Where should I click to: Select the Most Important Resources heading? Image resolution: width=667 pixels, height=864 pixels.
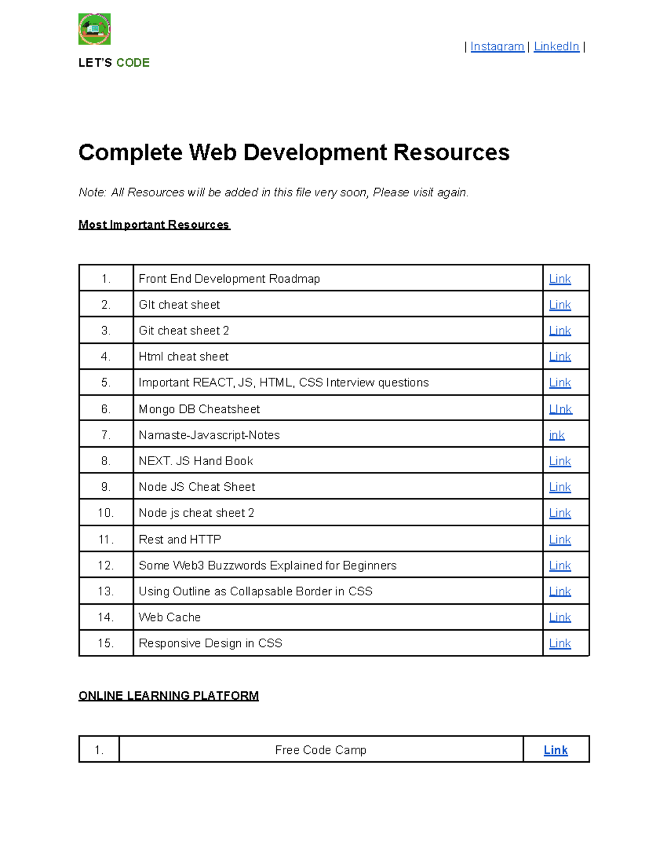tap(154, 224)
